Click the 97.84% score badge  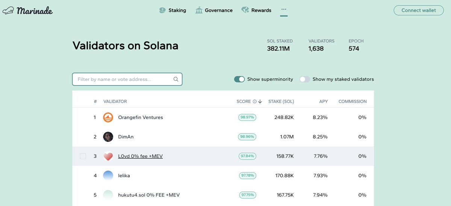[247, 156]
